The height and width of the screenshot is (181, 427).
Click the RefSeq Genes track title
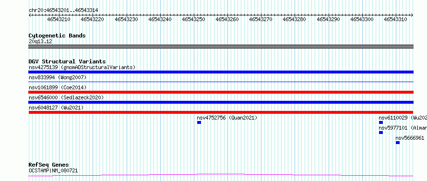[49, 165]
